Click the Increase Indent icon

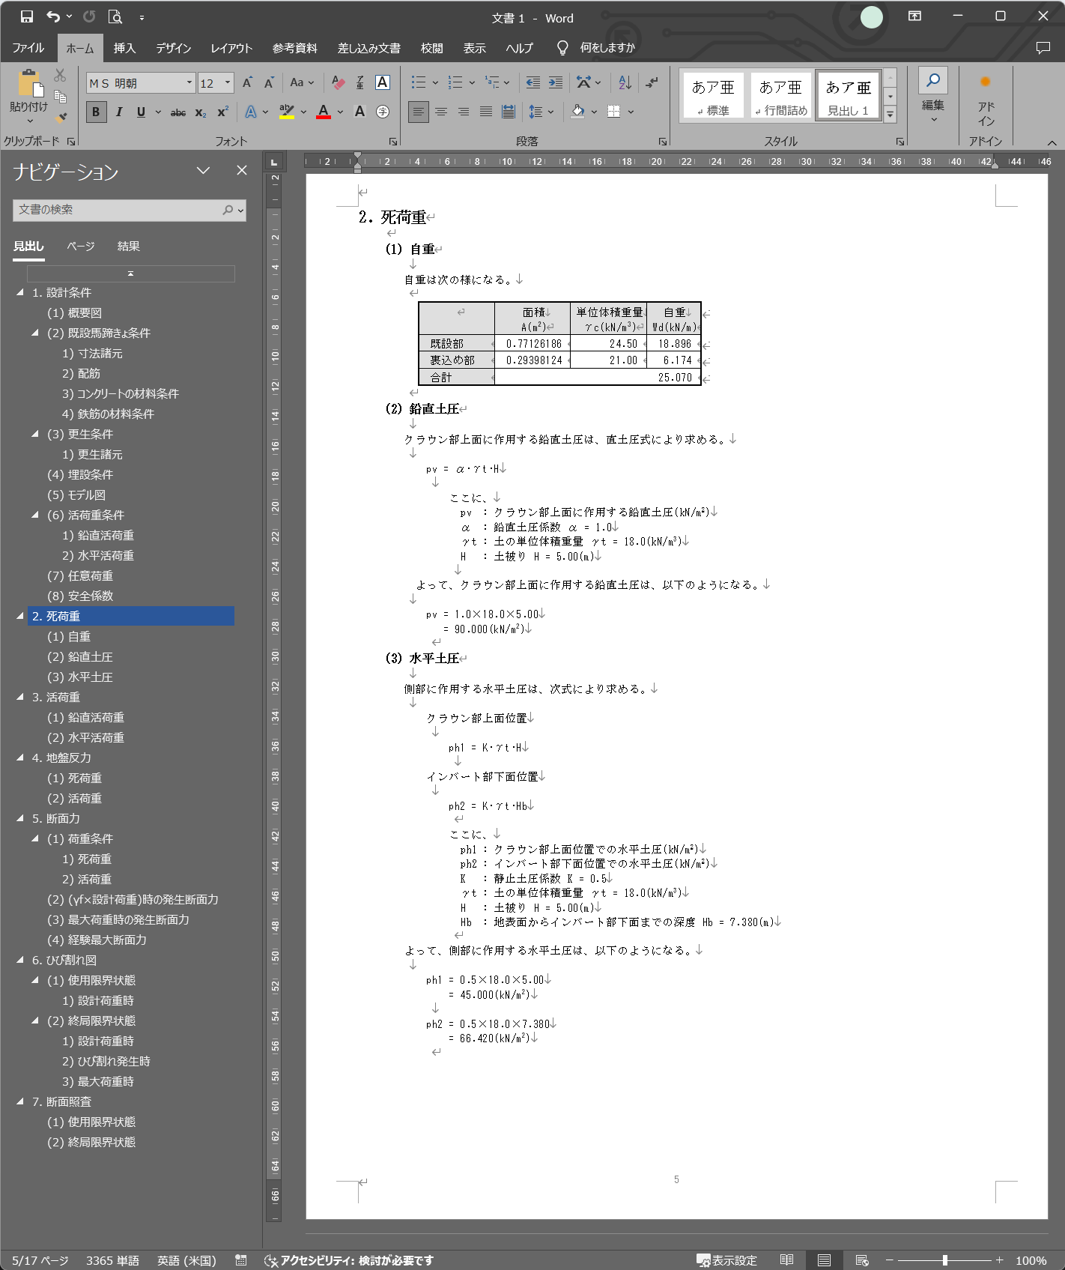pyautogui.click(x=555, y=82)
